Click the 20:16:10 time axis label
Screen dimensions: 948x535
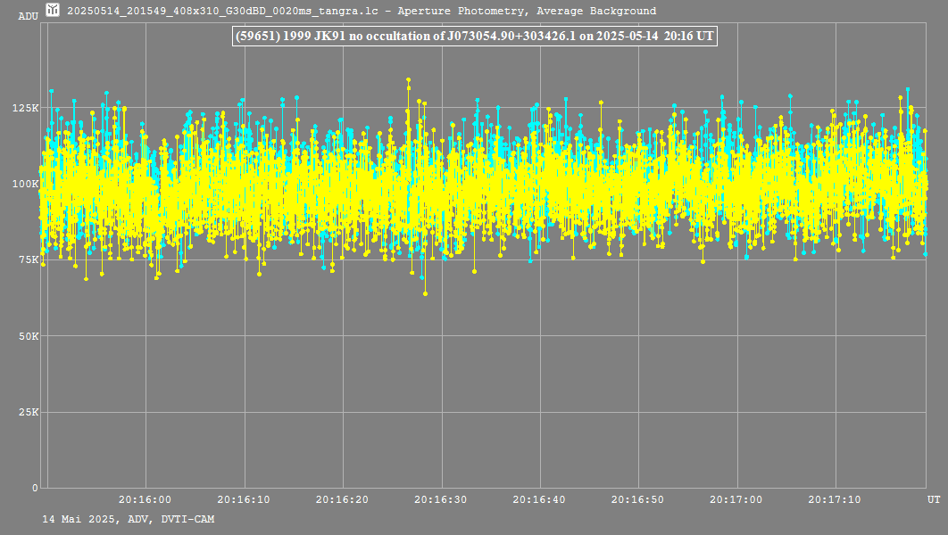point(243,500)
